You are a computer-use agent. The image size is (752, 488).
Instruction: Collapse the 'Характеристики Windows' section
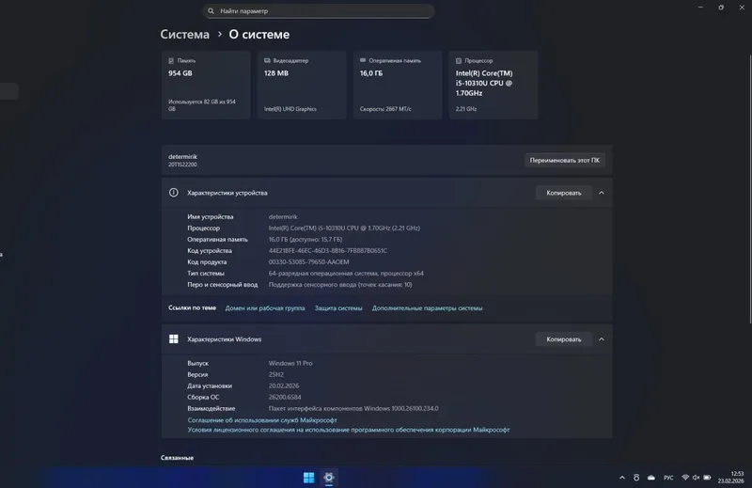click(602, 339)
